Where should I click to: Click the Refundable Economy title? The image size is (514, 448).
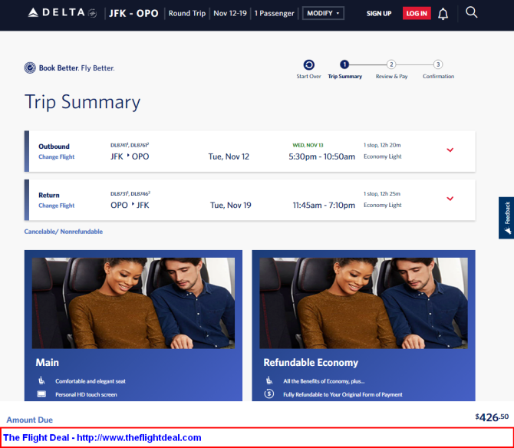click(311, 362)
